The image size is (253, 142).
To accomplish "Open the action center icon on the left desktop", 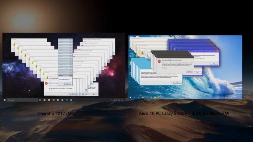I will 122,100.
